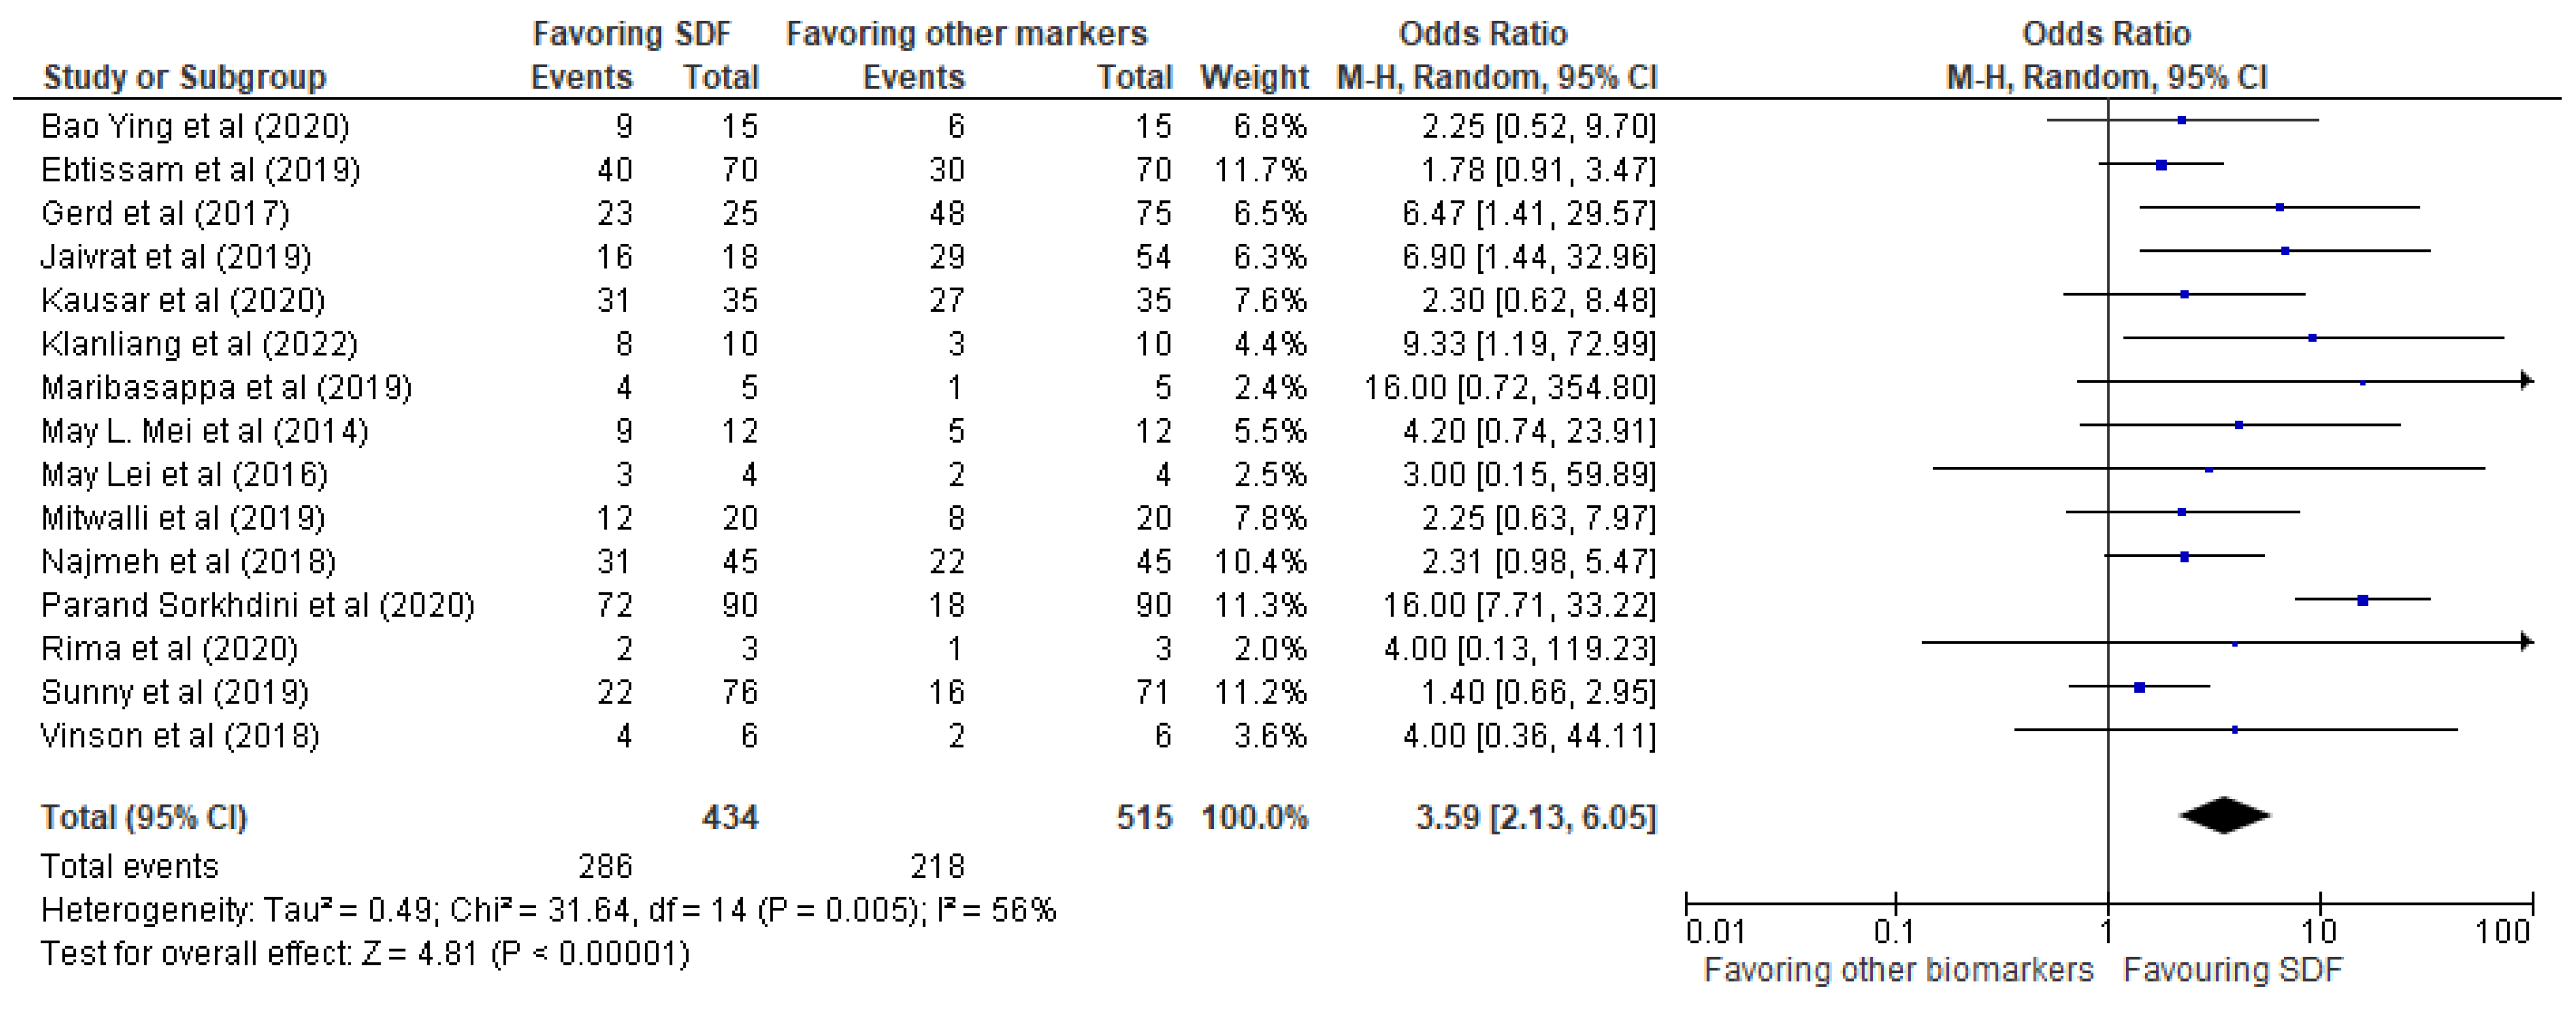Click the Ebtissam blue square marker
Screen dimensions: 2576x1009
click(x=2162, y=165)
